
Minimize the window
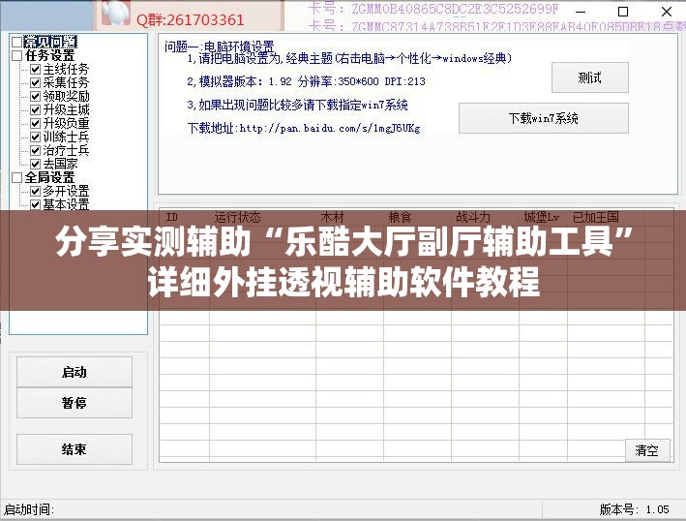[581, 12]
